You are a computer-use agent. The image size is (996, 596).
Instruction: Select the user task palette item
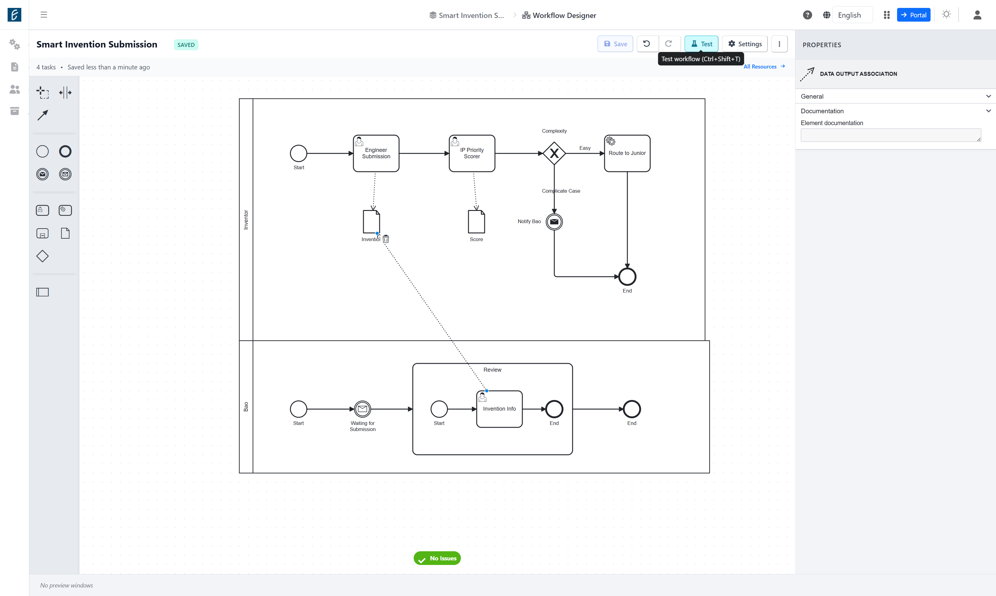pos(43,210)
